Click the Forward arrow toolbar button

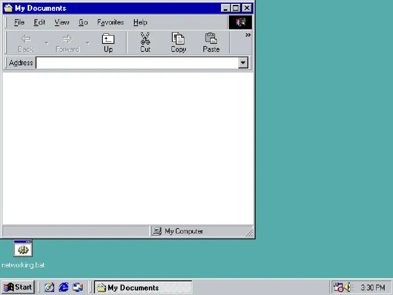coord(67,43)
